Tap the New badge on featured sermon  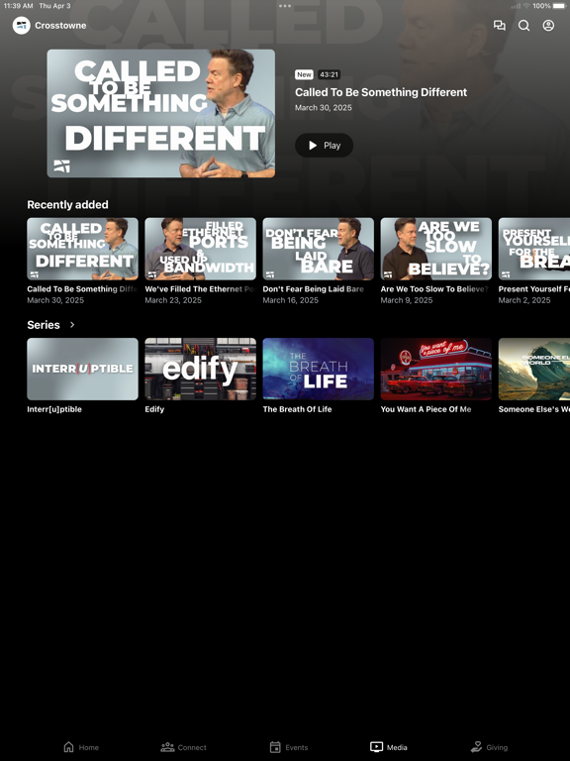[x=305, y=74]
